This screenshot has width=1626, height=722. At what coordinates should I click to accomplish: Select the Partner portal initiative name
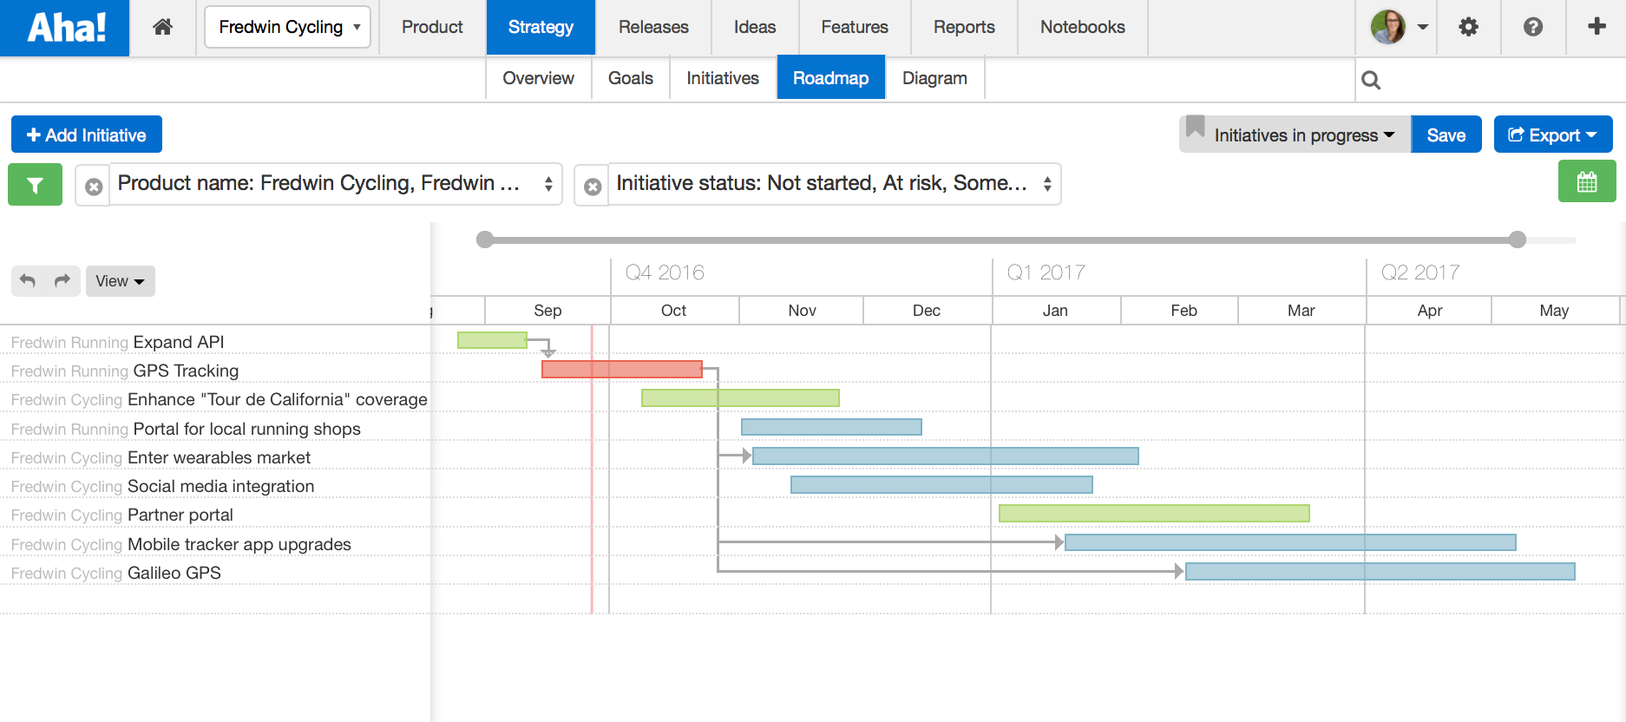click(180, 515)
